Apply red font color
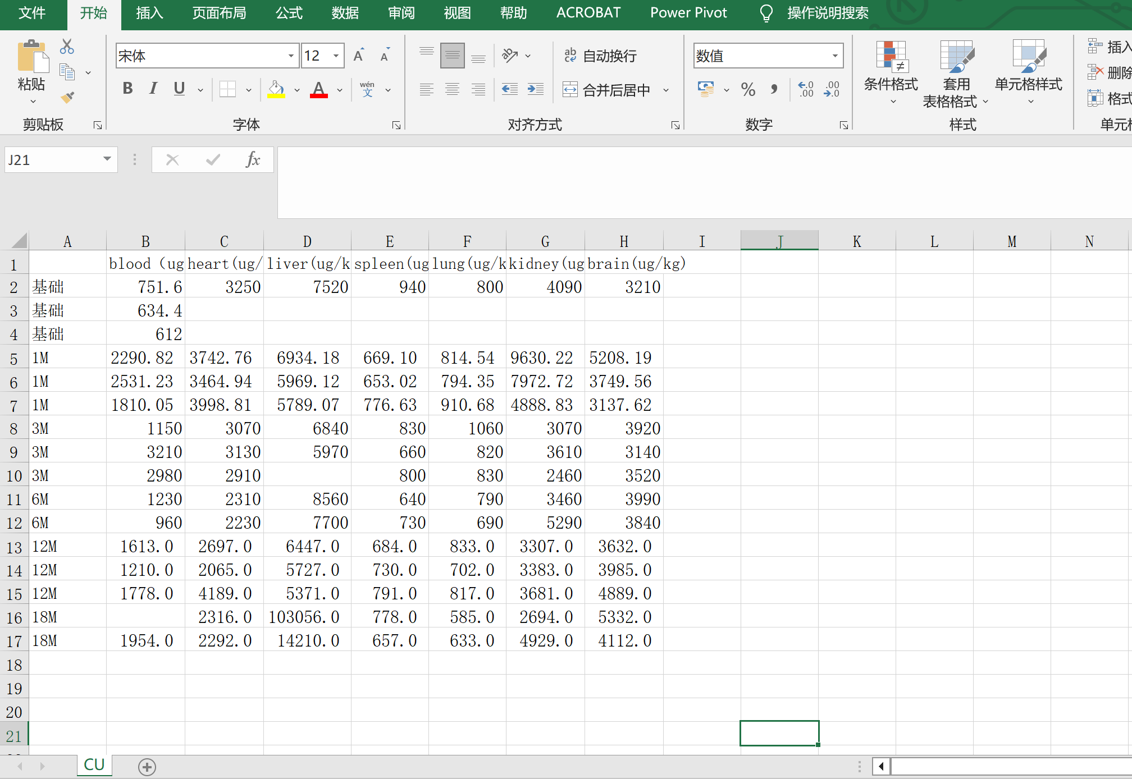The height and width of the screenshot is (779, 1132). (319, 89)
